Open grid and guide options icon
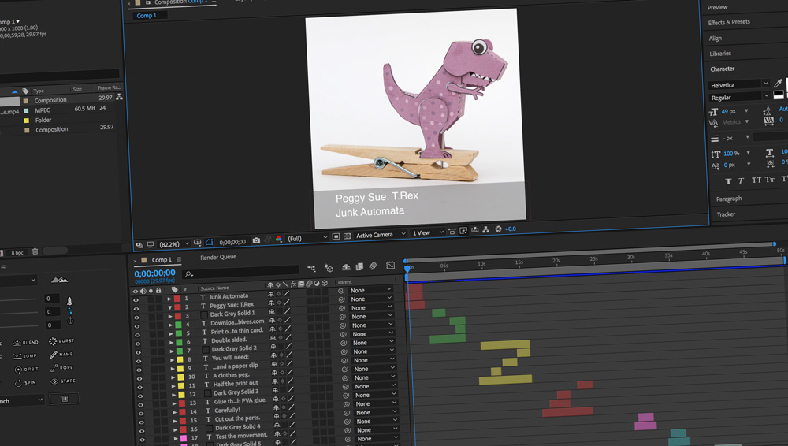Image resolution: width=788 pixels, height=446 pixels. 198,243
